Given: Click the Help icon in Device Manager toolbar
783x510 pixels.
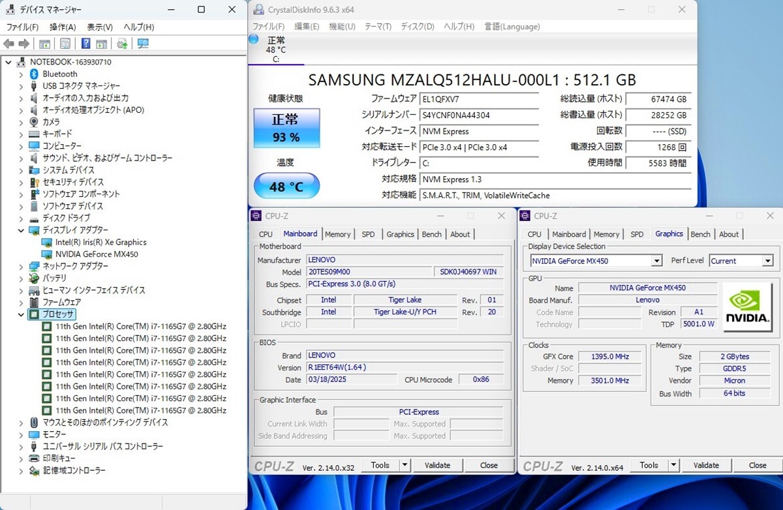Looking at the screenshot, I should 85,44.
